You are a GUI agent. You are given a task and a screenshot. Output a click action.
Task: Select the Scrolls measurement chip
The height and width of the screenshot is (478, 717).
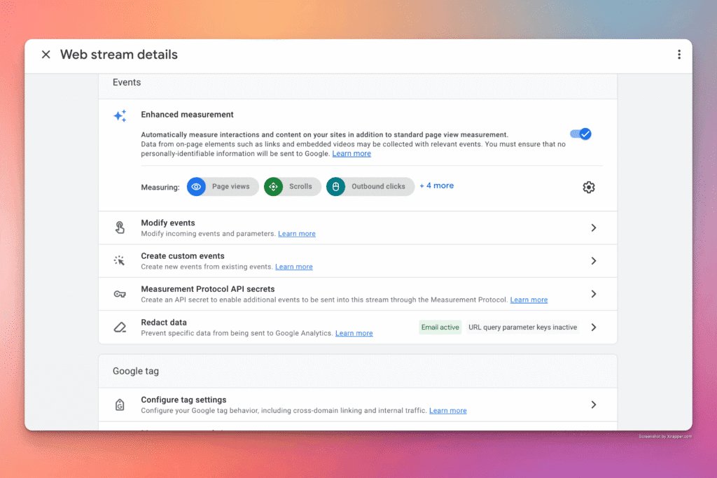(292, 186)
